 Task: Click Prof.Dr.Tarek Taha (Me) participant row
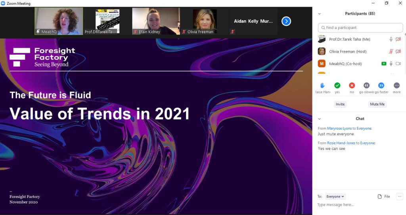(360, 39)
